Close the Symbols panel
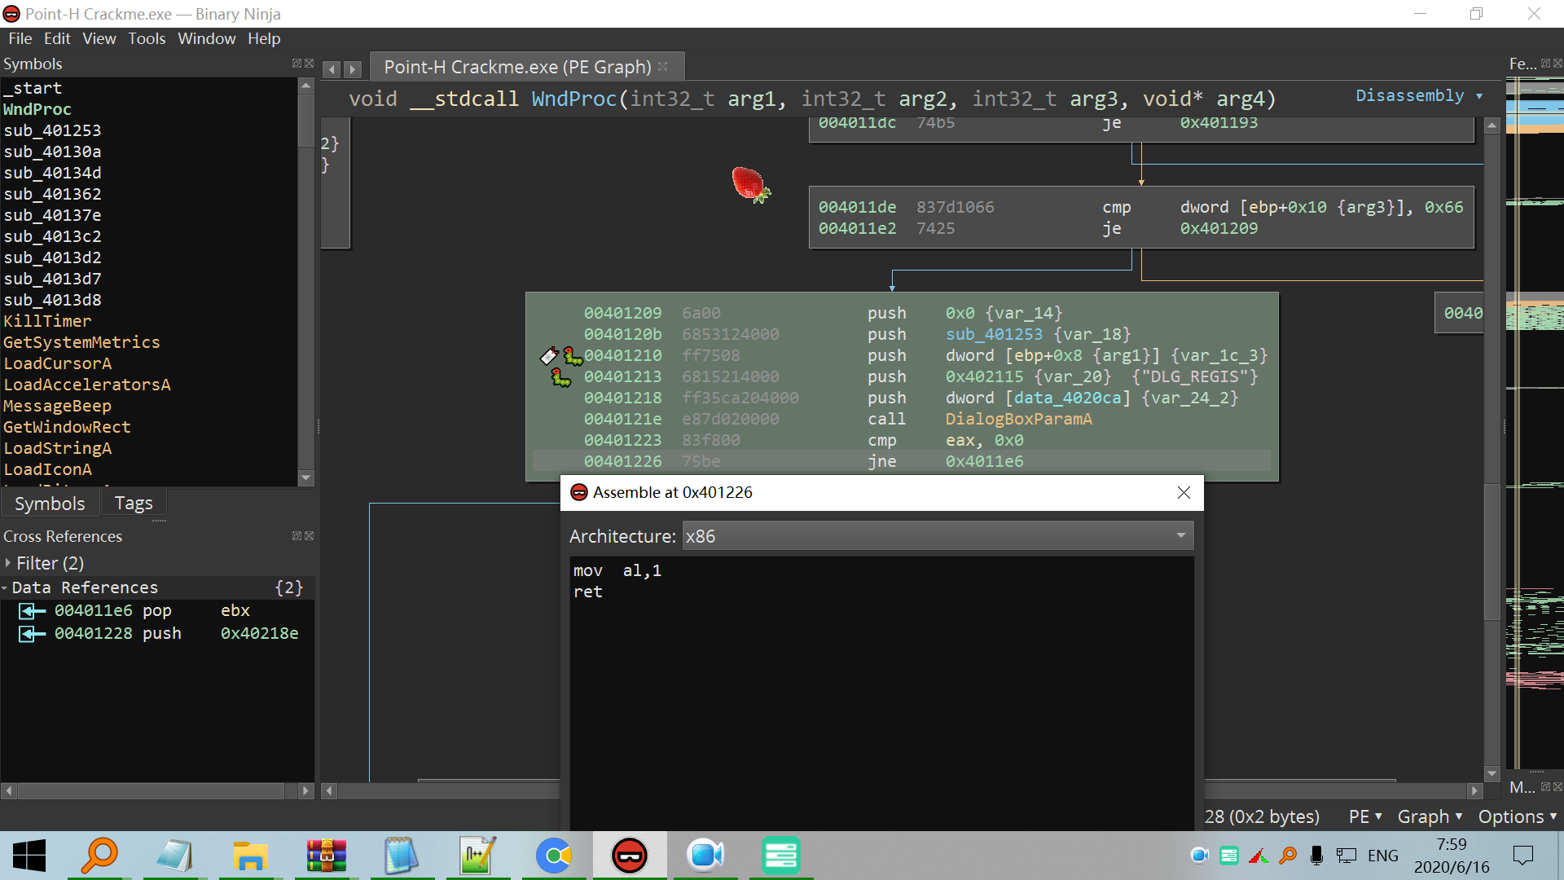Image resolution: width=1564 pixels, height=880 pixels. 310,64
